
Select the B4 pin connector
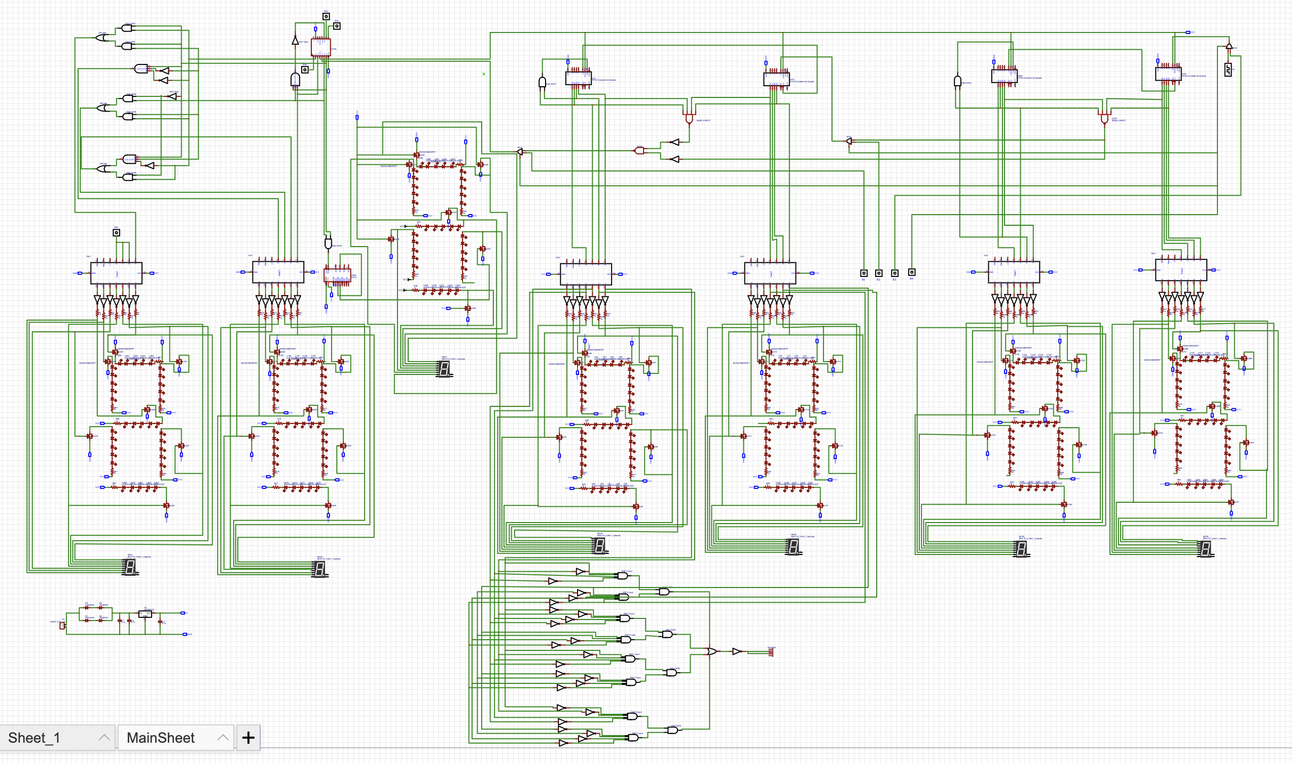point(912,272)
